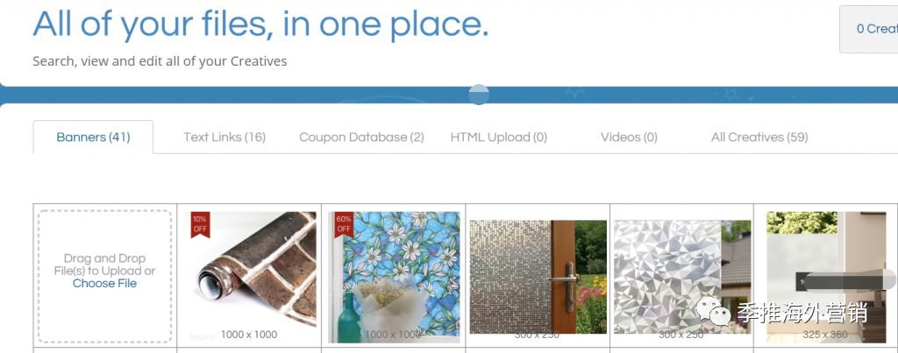Click the 0 Creatives counter button
The image size is (898, 353).
point(869,29)
